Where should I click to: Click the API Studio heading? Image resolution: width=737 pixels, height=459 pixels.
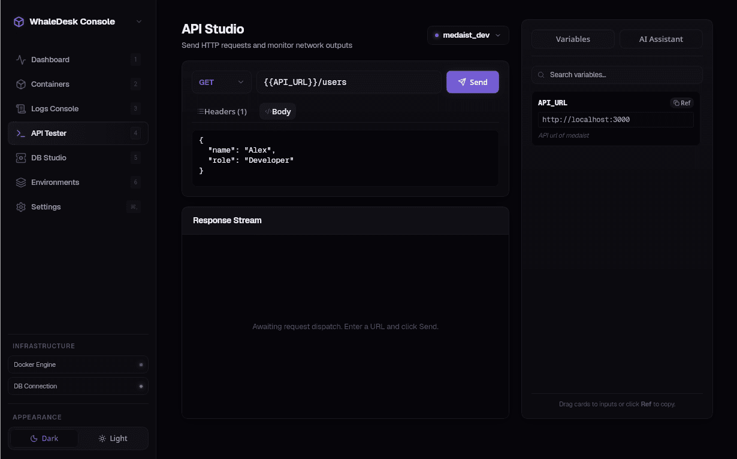pos(213,29)
